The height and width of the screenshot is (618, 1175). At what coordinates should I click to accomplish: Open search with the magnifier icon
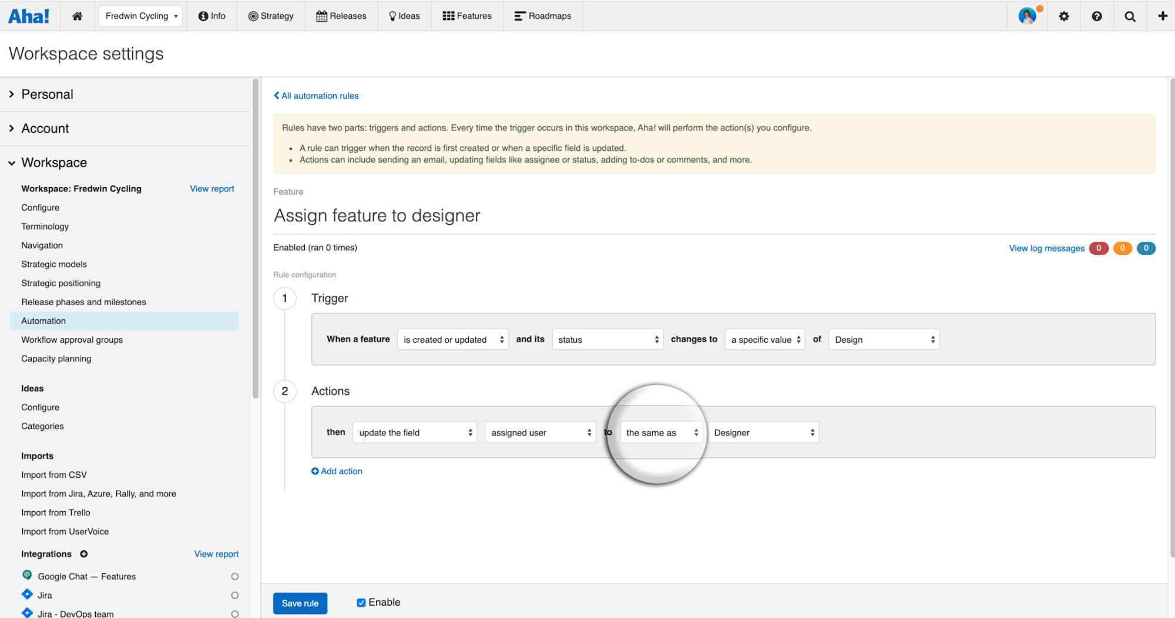pyautogui.click(x=1130, y=16)
